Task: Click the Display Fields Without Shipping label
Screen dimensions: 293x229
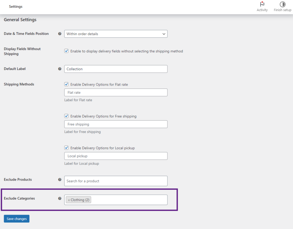Action: point(22,51)
